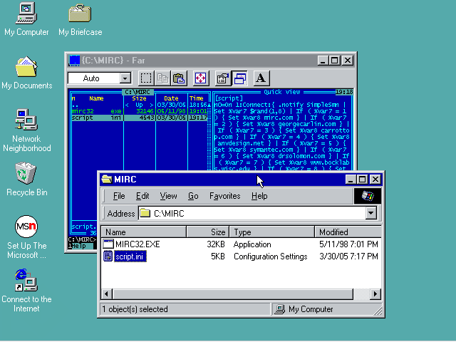Open the View menu in MIRC window
Viewport: 456px width, 342px height.
(x=168, y=196)
